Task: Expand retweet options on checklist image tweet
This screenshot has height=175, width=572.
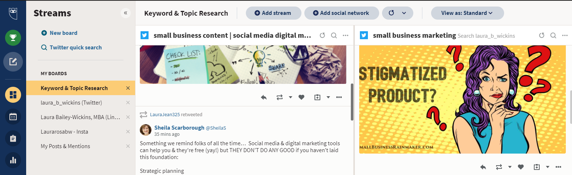Action: click(x=290, y=97)
